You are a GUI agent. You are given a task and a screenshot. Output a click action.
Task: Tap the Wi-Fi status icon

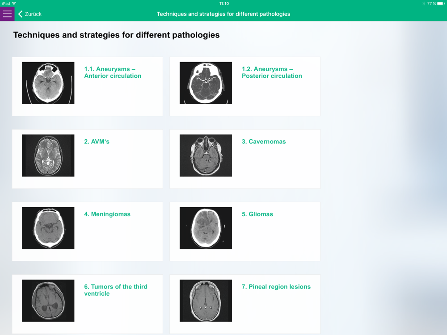(x=14, y=4)
